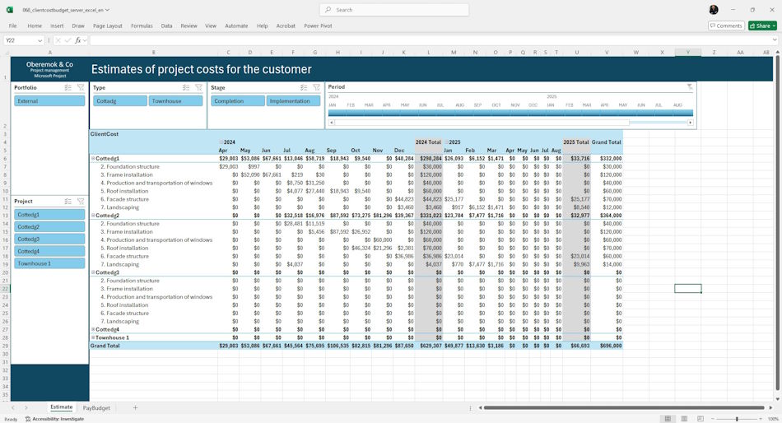
Task: Select Cottedg2 in the Project slicer
Action: (49, 227)
